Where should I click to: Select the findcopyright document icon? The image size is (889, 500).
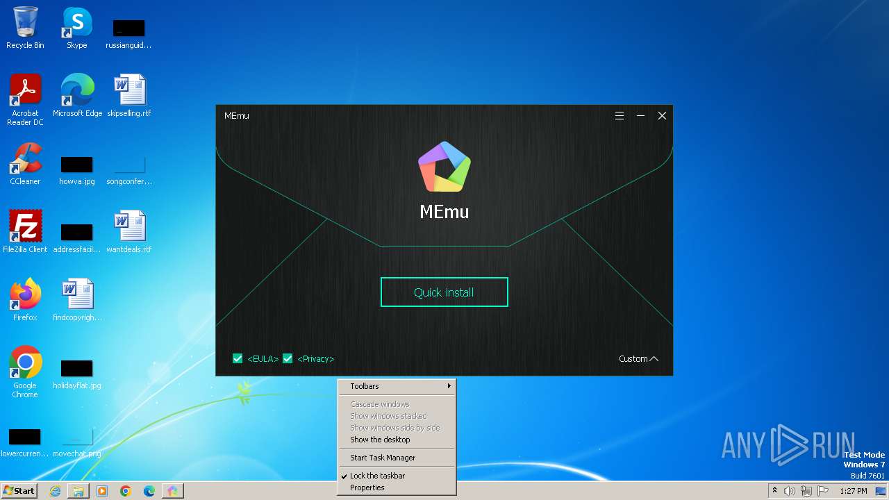pyautogui.click(x=77, y=301)
